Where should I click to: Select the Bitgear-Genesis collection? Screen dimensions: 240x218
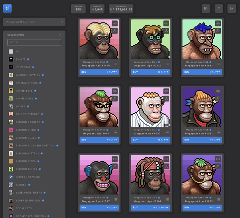(24, 177)
